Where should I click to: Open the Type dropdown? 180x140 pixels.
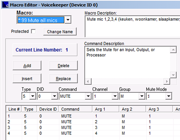coord(33,96)
